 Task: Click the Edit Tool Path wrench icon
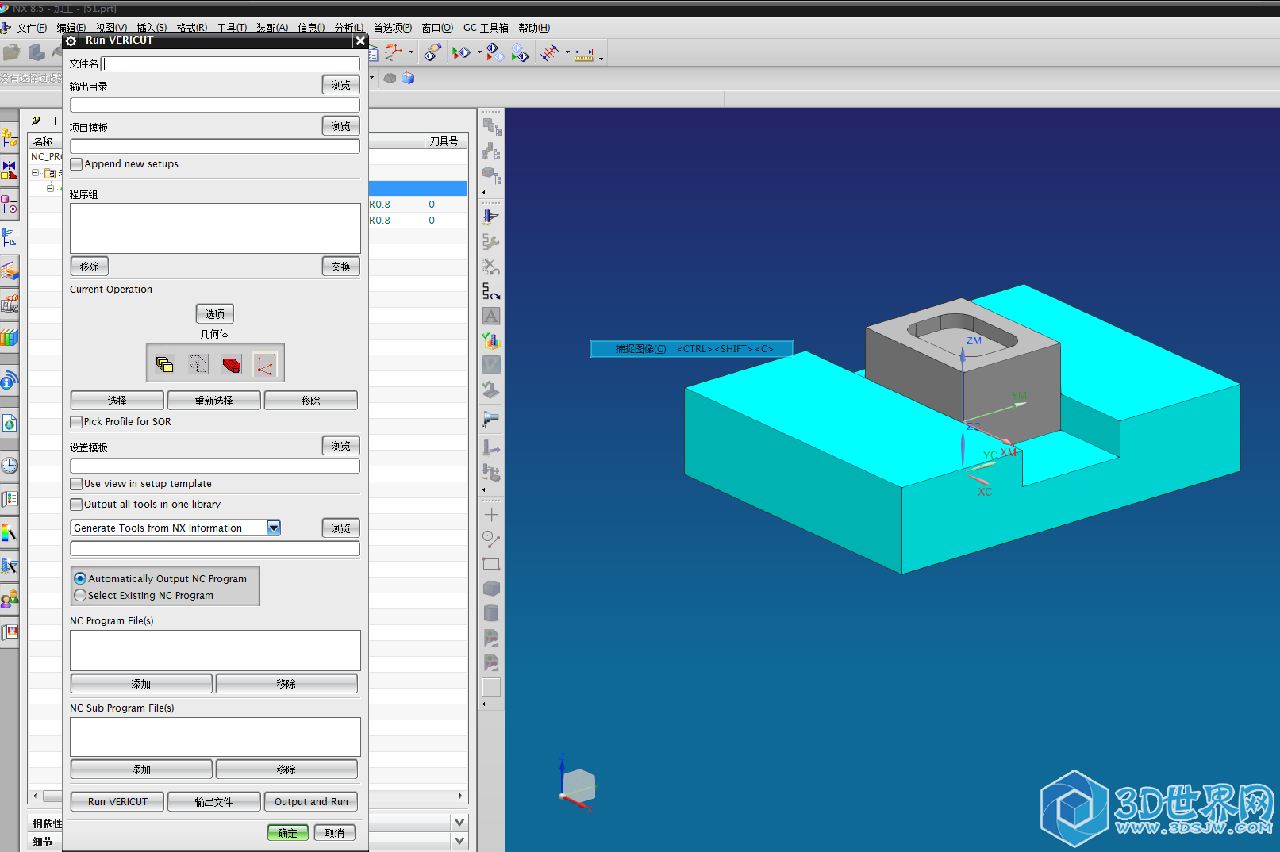click(491, 242)
